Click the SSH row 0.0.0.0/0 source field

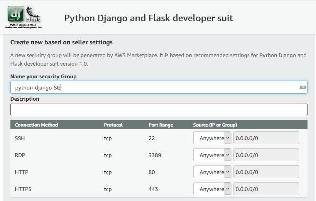coord(266,138)
